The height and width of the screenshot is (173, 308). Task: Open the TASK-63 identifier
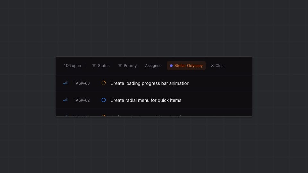click(82, 83)
